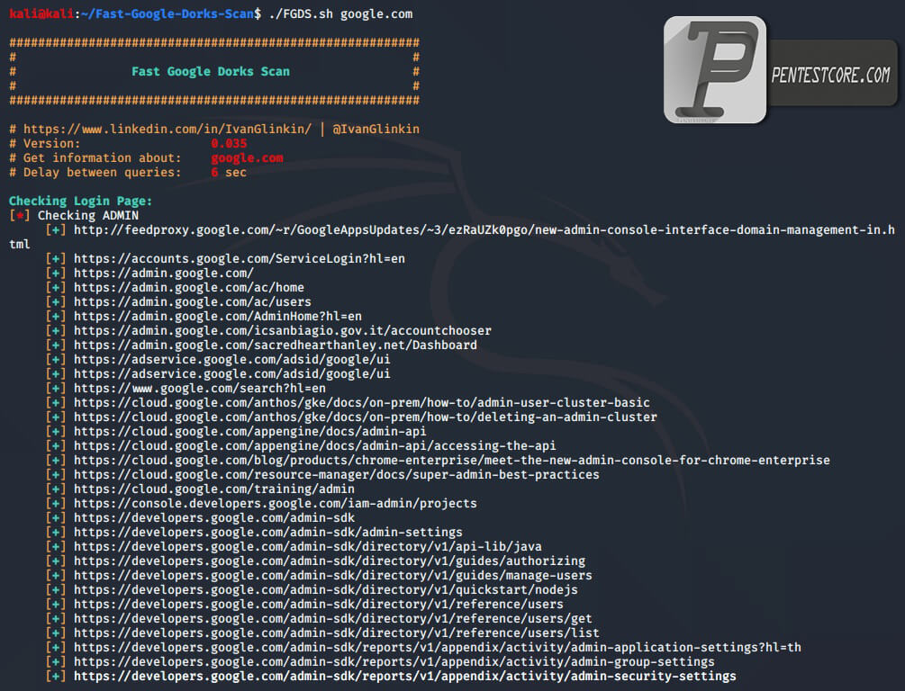Click the red [*] marker before Checking ADMIN
Viewport: 905px width, 691px height.
pyautogui.click(x=20, y=216)
